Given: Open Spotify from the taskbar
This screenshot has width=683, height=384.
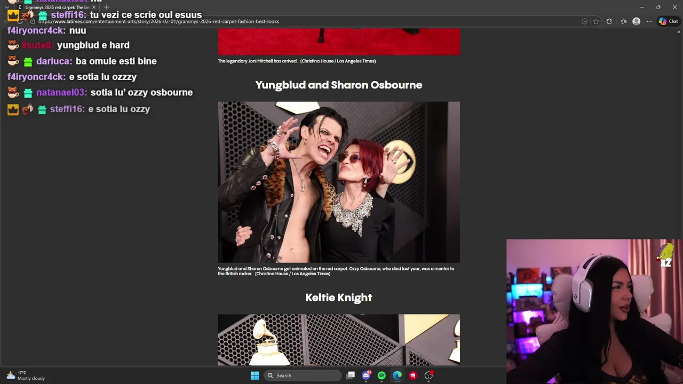Looking at the screenshot, I should coord(382,375).
